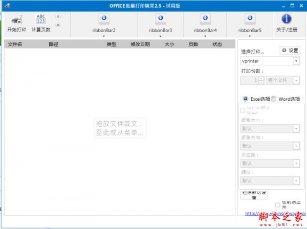The image size is (307, 229).
Task: Click the ribbonBar4 blue arrow icon
Action: pos(205,18)
